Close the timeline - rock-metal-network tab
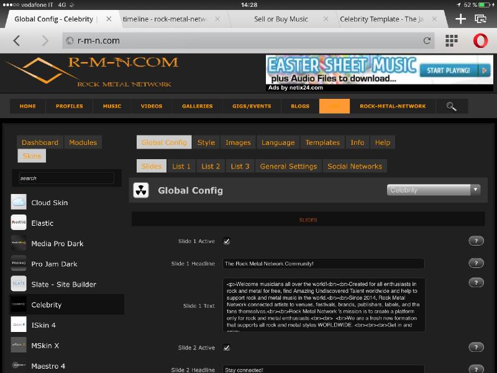The image size is (497, 373). (x=217, y=19)
